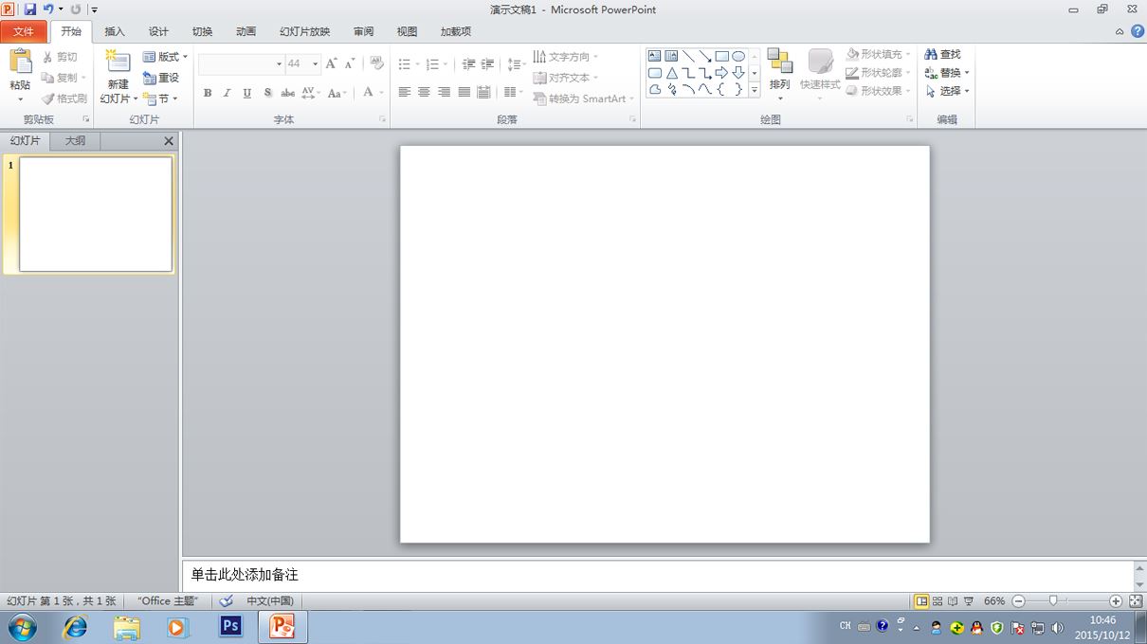Screen dimensions: 1147x644
Task: Click the Paste (粘贴) clipboard icon
Action: [x=20, y=63]
